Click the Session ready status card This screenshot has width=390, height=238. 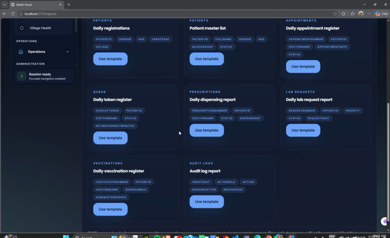44,76
